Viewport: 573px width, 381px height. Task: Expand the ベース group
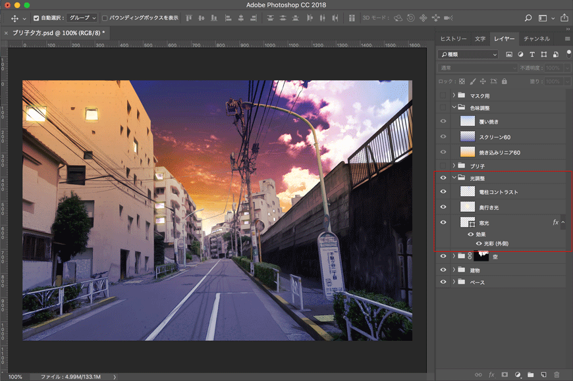[x=454, y=282]
